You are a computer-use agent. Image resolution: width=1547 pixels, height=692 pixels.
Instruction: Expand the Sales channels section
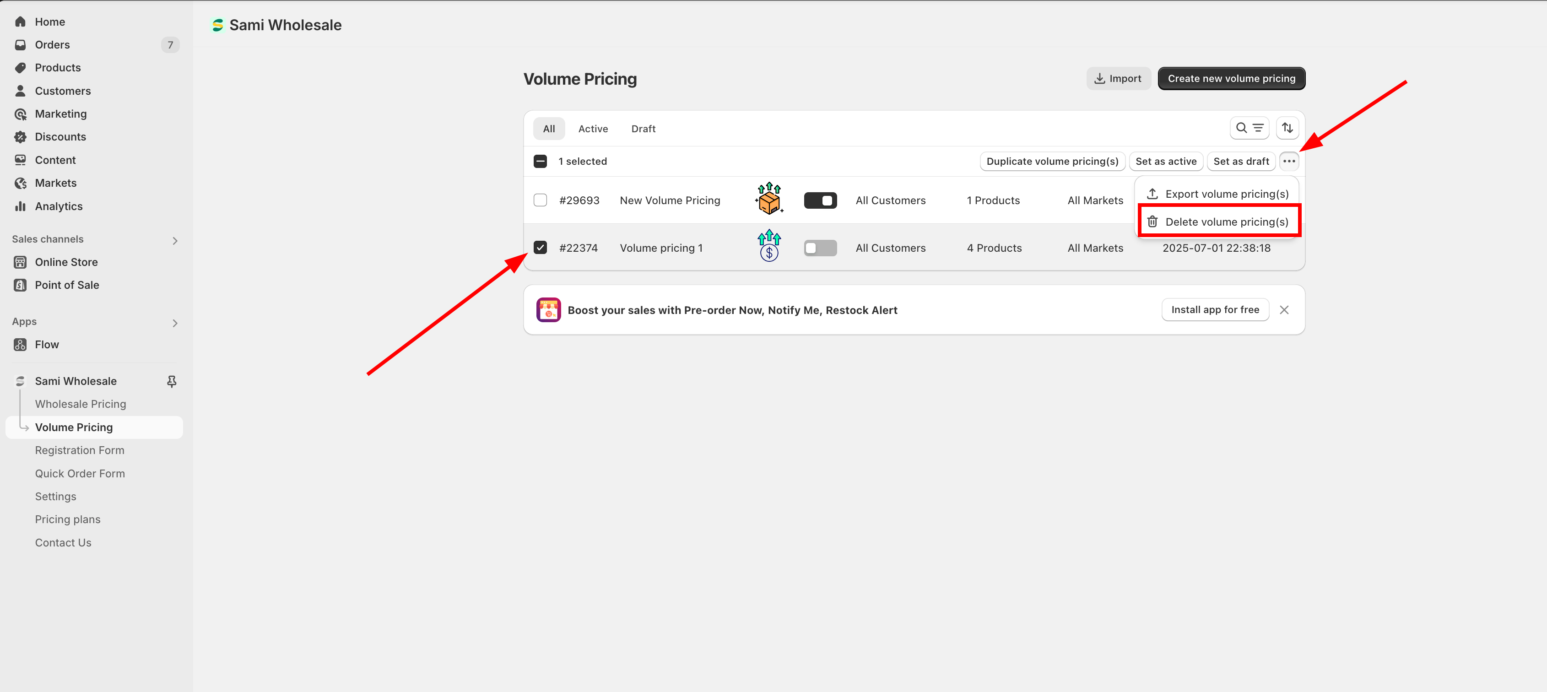pyautogui.click(x=175, y=240)
